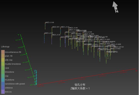Select the cyan Z axis label

coord(35,71)
